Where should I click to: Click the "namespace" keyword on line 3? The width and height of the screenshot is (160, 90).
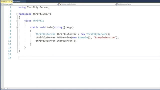click(25, 14)
